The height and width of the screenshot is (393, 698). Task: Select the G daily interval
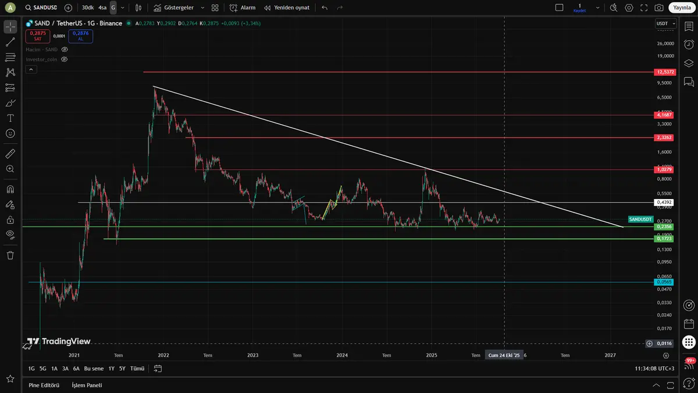(113, 8)
